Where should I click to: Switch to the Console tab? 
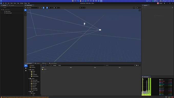point(38,63)
